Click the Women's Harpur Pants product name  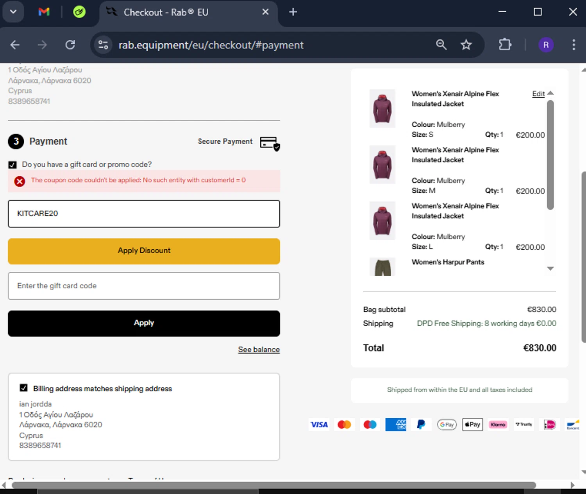coord(448,262)
